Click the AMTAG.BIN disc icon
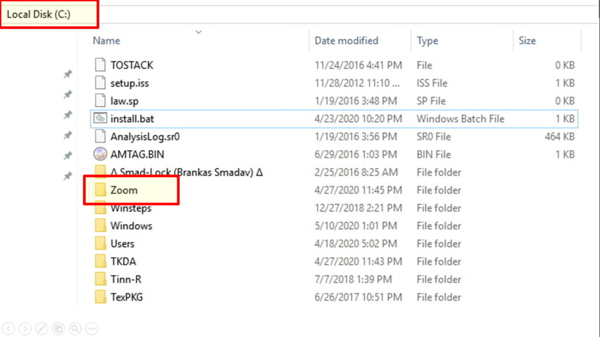The height and width of the screenshot is (337, 600). (x=100, y=154)
